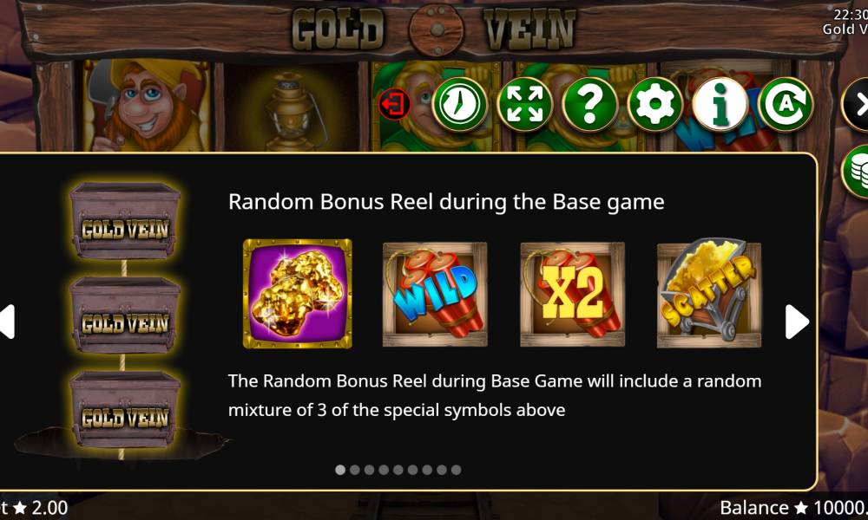The width and height of the screenshot is (868, 520).
Task: Open the game history clock icon
Action: pyautogui.click(x=459, y=104)
